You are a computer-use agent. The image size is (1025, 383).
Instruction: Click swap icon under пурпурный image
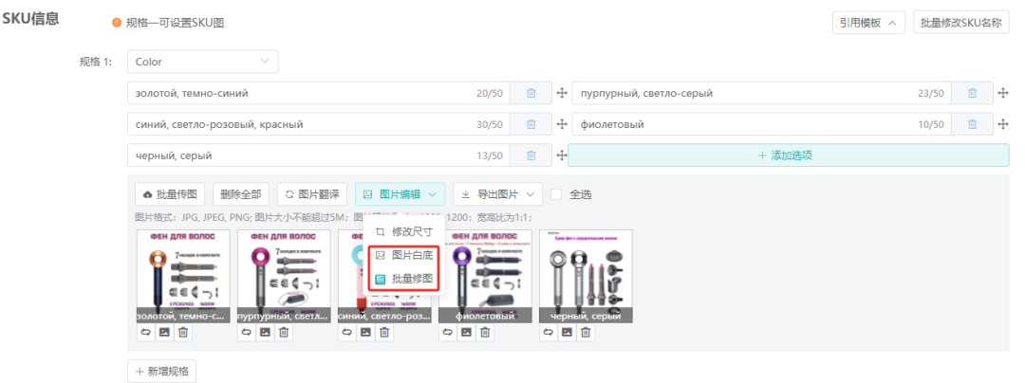247,332
